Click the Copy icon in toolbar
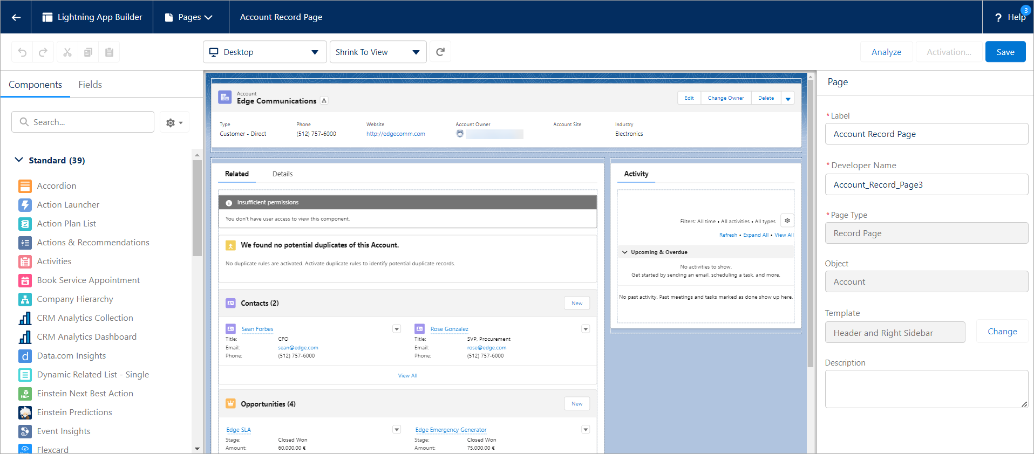Screen dimensions: 1034x454 click(88, 52)
